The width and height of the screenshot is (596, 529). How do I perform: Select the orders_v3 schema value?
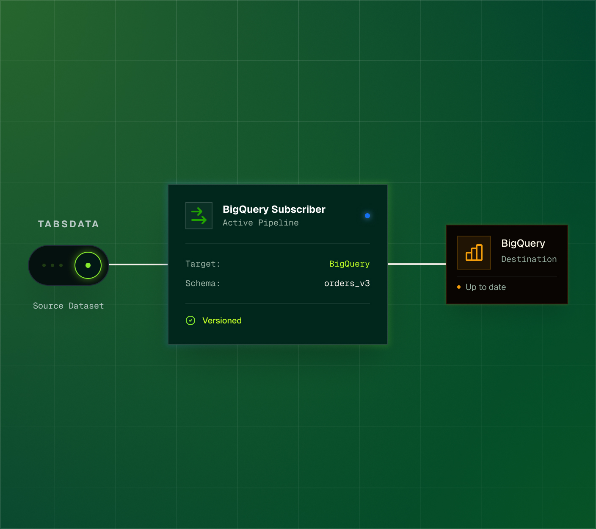pyautogui.click(x=347, y=283)
